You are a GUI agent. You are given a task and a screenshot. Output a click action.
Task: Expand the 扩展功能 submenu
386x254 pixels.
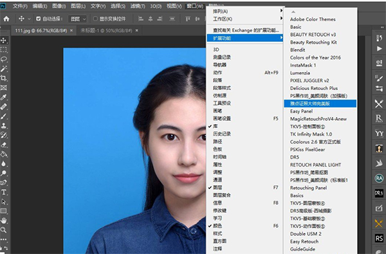tap(244, 38)
